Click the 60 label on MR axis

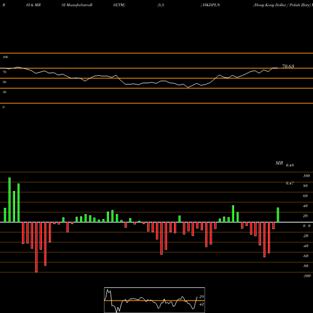click(305, 196)
